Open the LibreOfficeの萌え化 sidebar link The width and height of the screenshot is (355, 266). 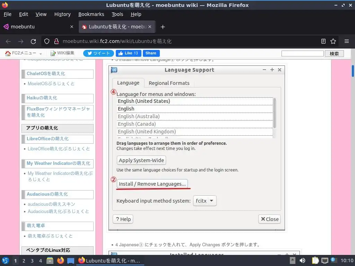(47, 139)
